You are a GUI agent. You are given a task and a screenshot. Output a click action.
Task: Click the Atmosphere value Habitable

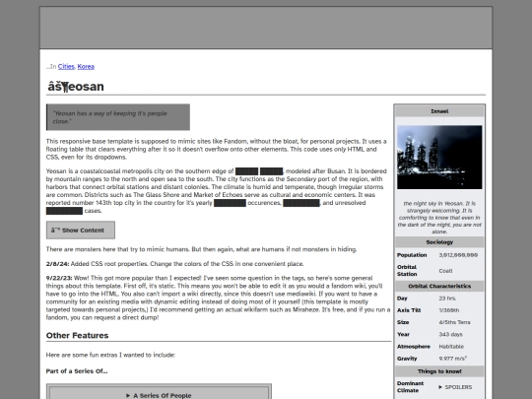pos(451,347)
